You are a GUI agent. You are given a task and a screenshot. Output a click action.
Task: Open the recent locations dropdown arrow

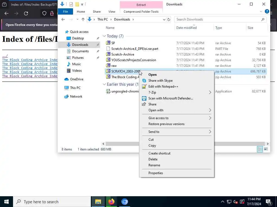(77, 19)
